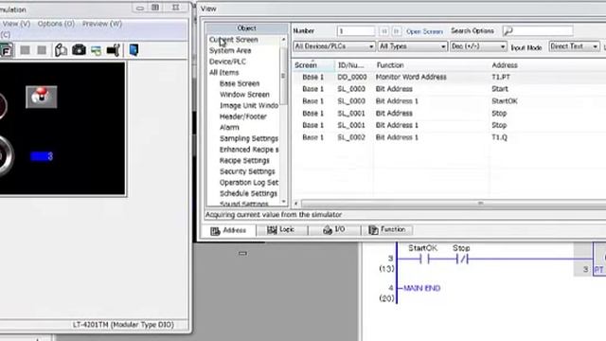Select row with address Start
Image resolution: width=606 pixels, height=341 pixels.
449,89
